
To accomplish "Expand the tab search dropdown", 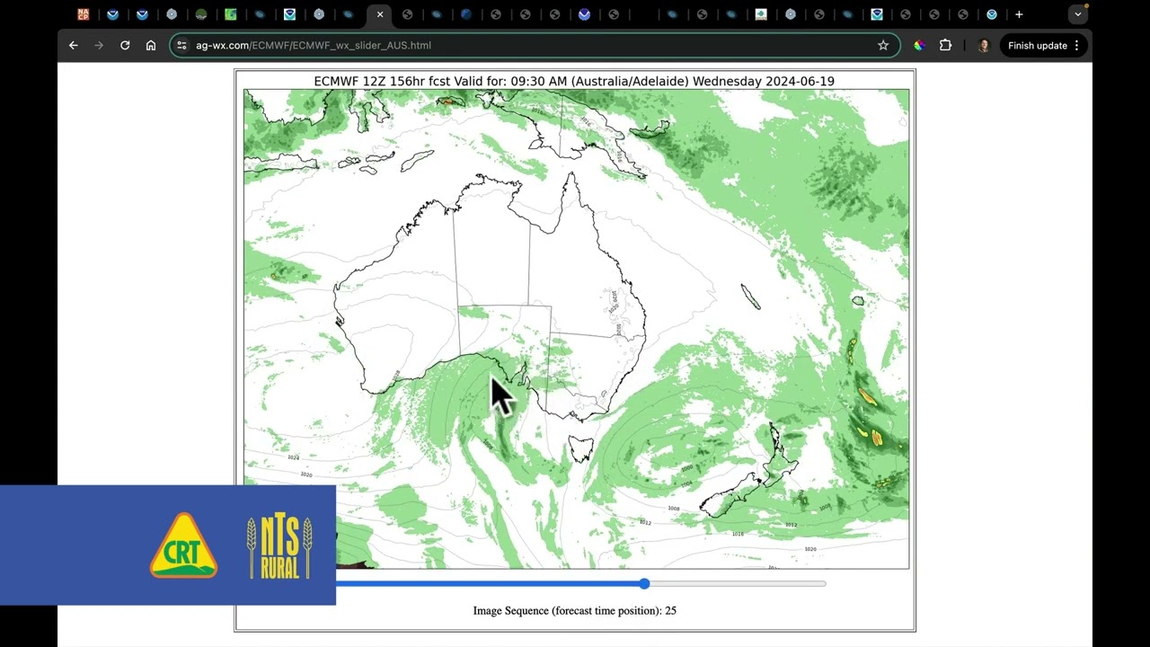I will 1078,14.
